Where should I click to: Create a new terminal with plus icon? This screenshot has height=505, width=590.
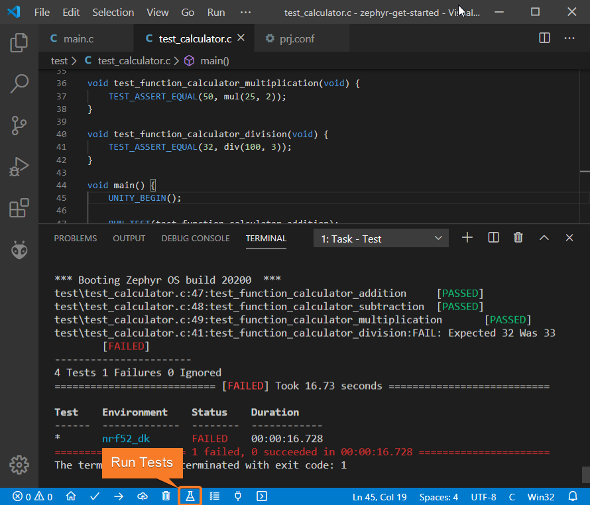[x=467, y=238]
